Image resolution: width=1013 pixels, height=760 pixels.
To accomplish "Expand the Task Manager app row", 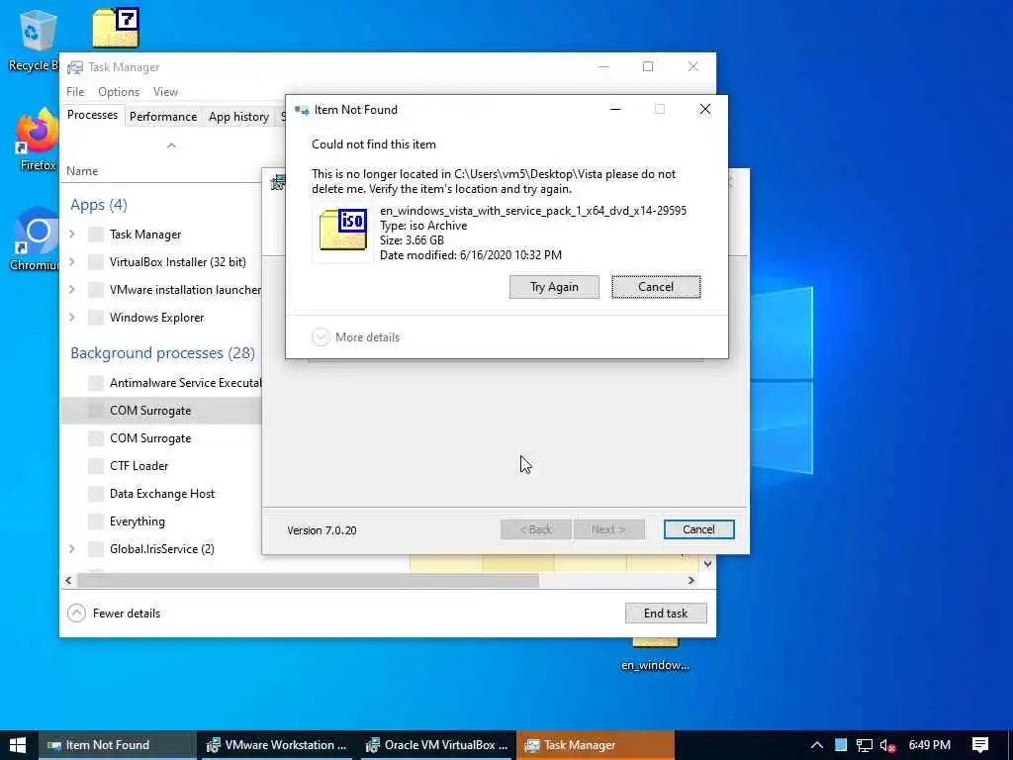I will (71, 234).
